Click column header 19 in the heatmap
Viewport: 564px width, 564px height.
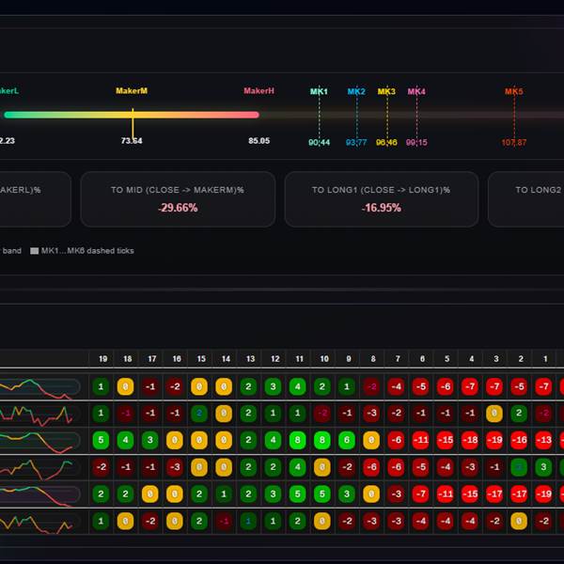click(101, 358)
